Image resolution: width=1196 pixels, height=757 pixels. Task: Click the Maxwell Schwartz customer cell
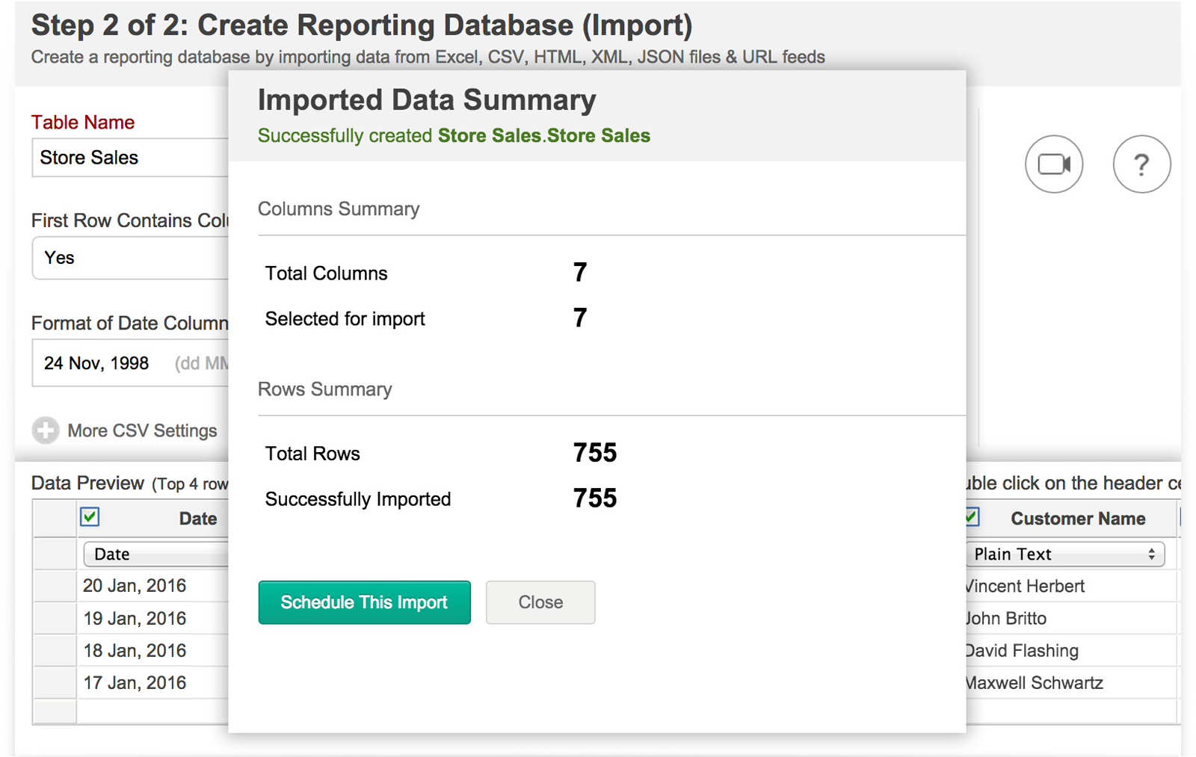pyautogui.click(x=1035, y=683)
